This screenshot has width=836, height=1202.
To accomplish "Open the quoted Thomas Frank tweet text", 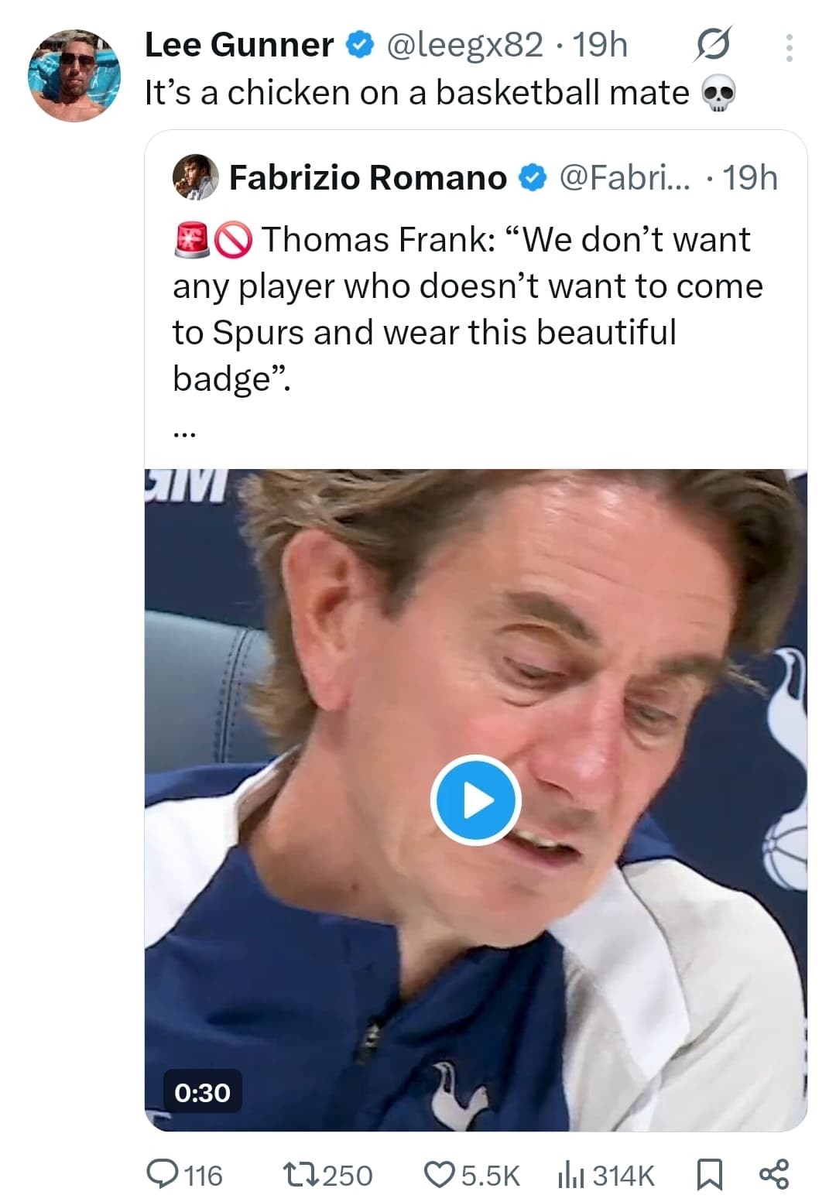I will click(464, 309).
